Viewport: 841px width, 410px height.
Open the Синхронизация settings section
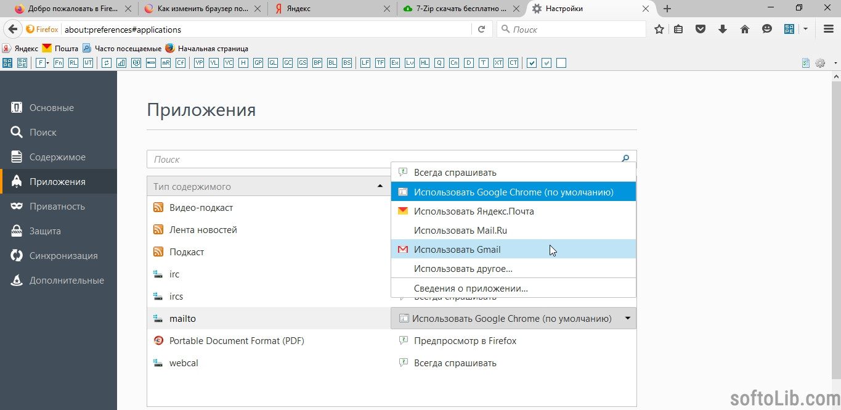coord(59,256)
